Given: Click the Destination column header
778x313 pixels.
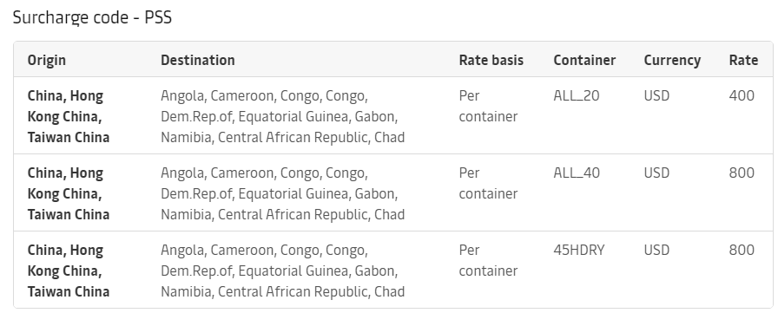Looking at the screenshot, I should [197, 60].
